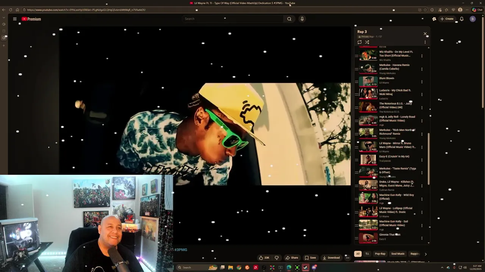Open options for Merkules Havana Remix
This screenshot has width=485, height=272.
point(422,69)
